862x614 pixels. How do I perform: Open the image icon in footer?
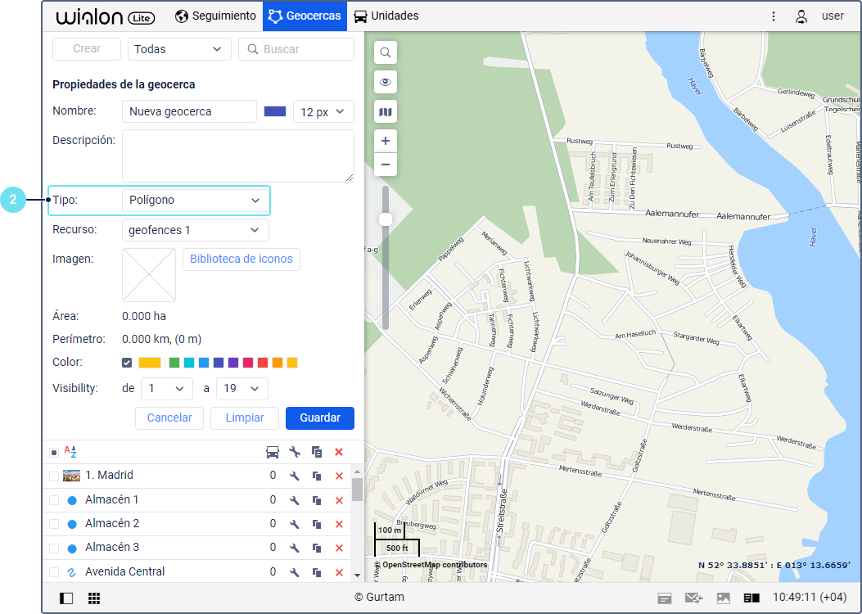(x=724, y=598)
